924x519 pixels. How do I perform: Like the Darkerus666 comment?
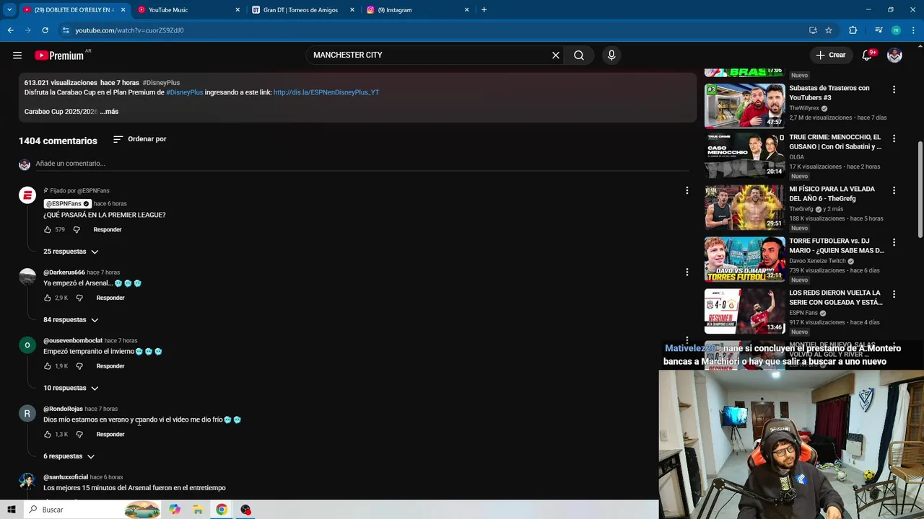48,298
